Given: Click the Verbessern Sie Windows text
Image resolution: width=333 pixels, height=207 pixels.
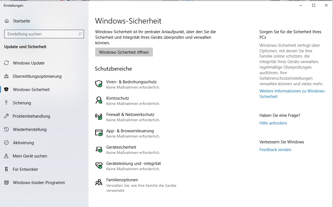Looking at the screenshot, I should pos(282,142).
